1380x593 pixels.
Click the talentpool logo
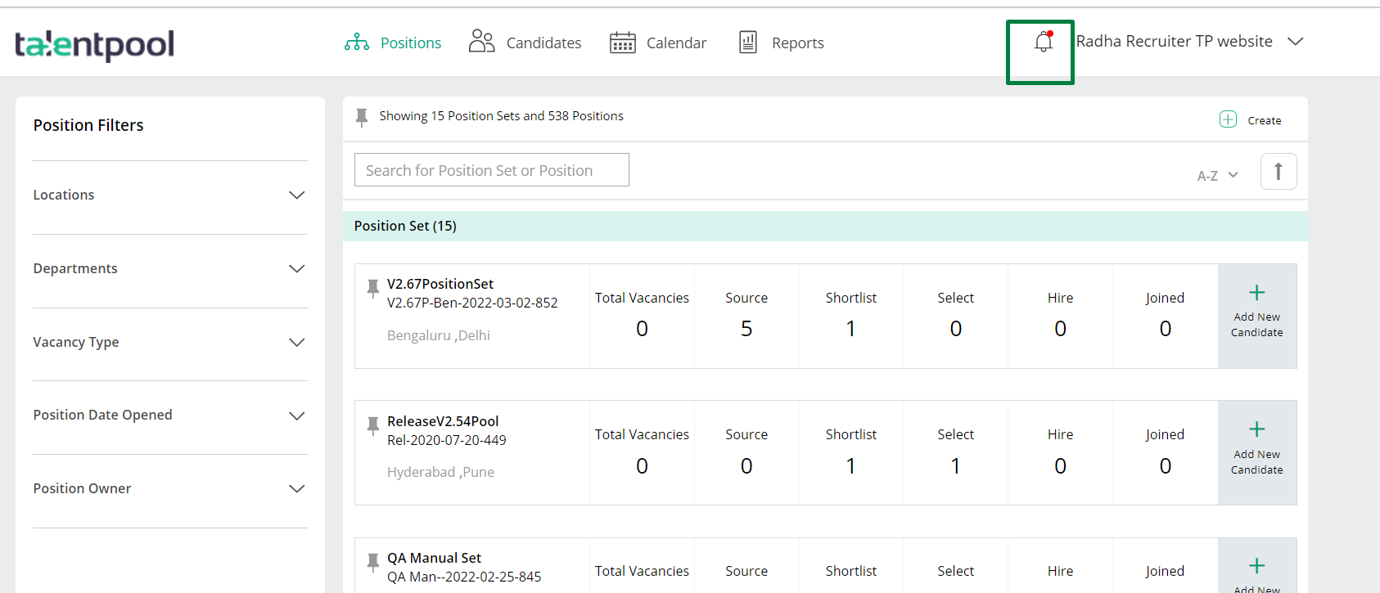tap(95, 45)
